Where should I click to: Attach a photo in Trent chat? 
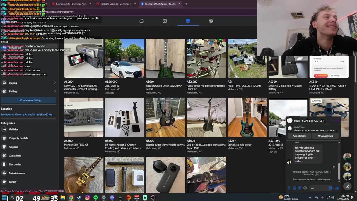coord(294,188)
